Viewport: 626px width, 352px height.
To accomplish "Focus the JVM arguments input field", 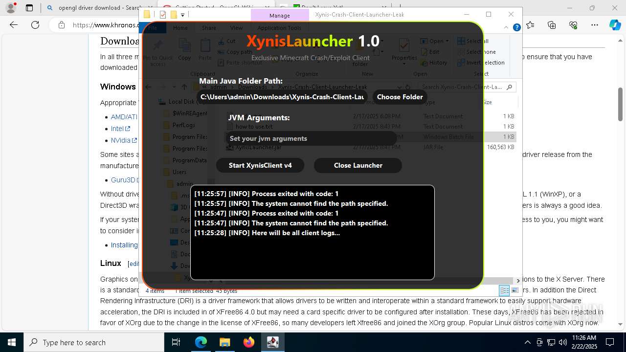I will 311,138.
